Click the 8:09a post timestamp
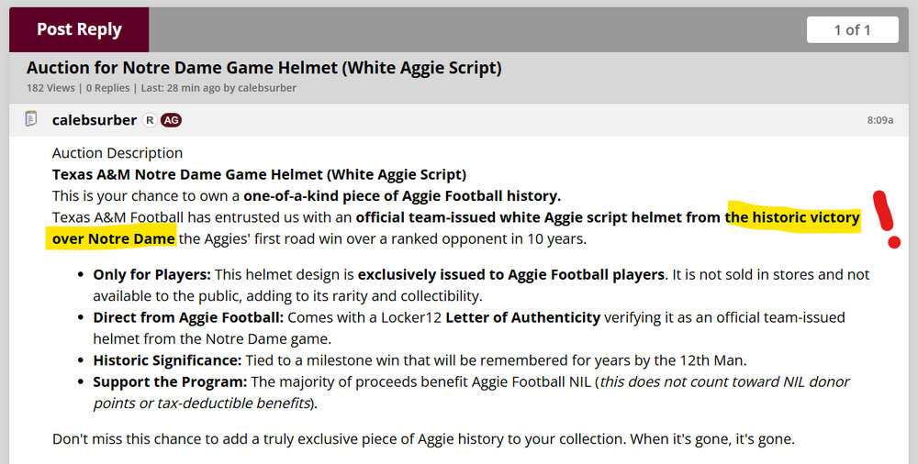Screen dimensions: 918x464 [x=879, y=120]
